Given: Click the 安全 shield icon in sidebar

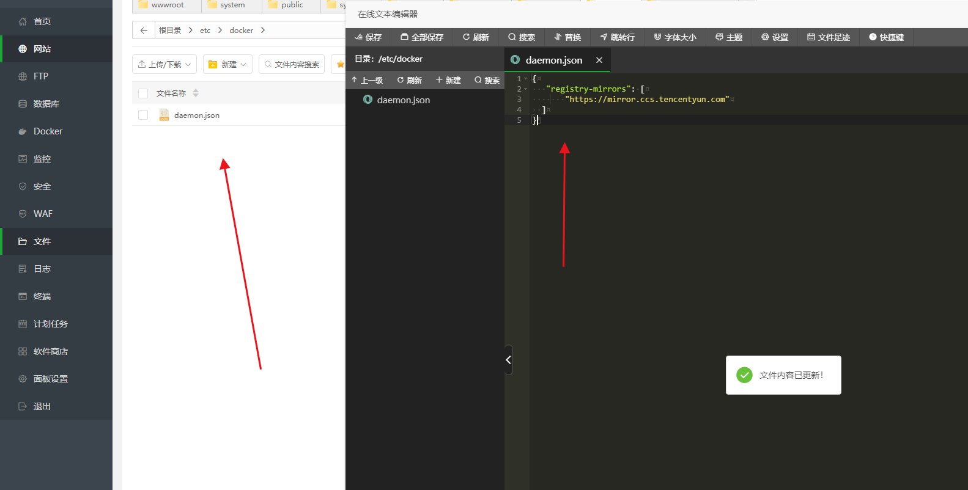Looking at the screenshot, I should click(23, 186).
